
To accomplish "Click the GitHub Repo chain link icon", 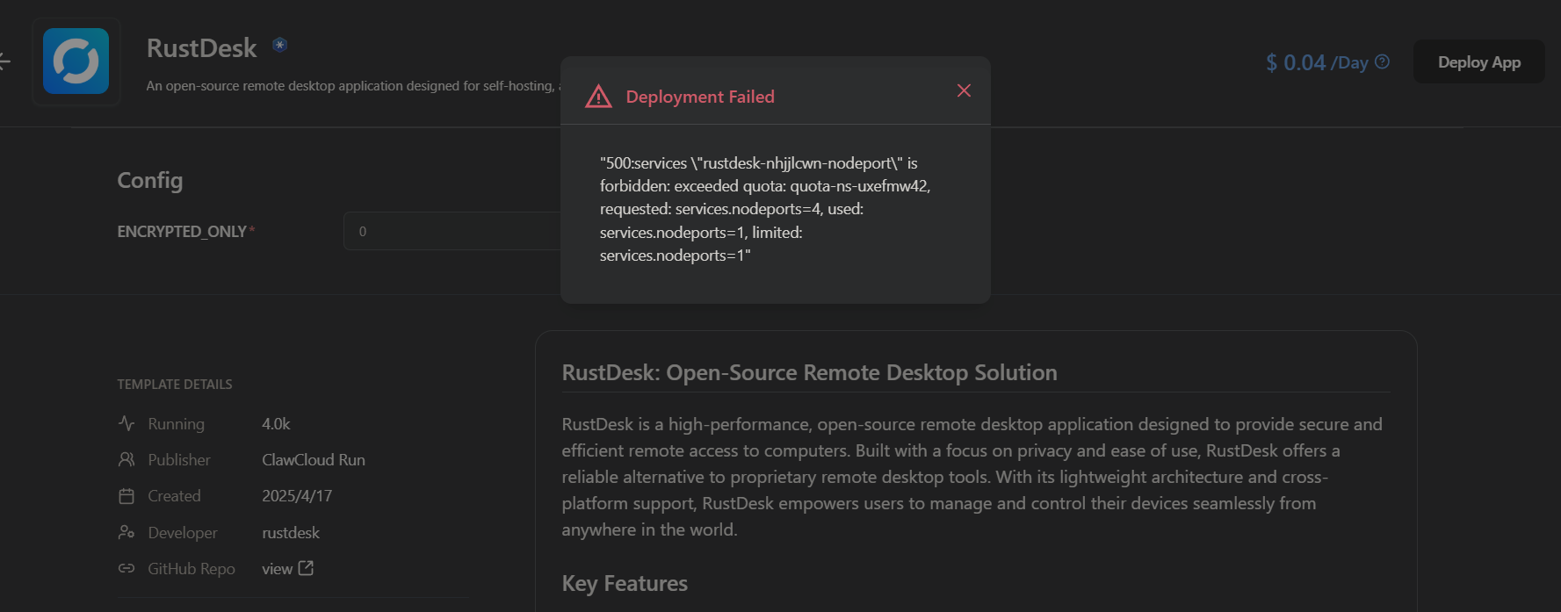I will point(126,568).
